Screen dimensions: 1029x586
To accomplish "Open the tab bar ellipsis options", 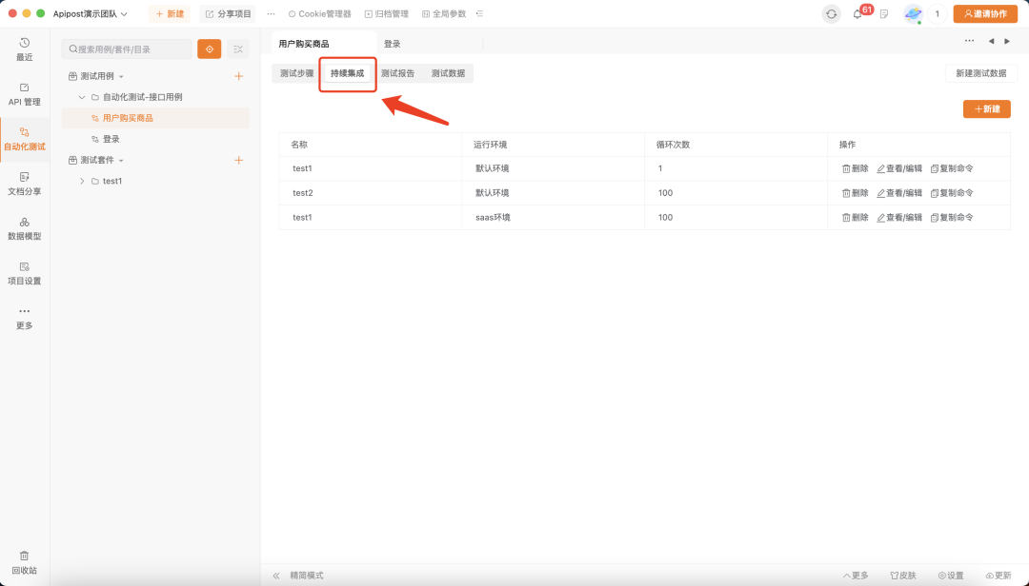I will tap(969, 41).
